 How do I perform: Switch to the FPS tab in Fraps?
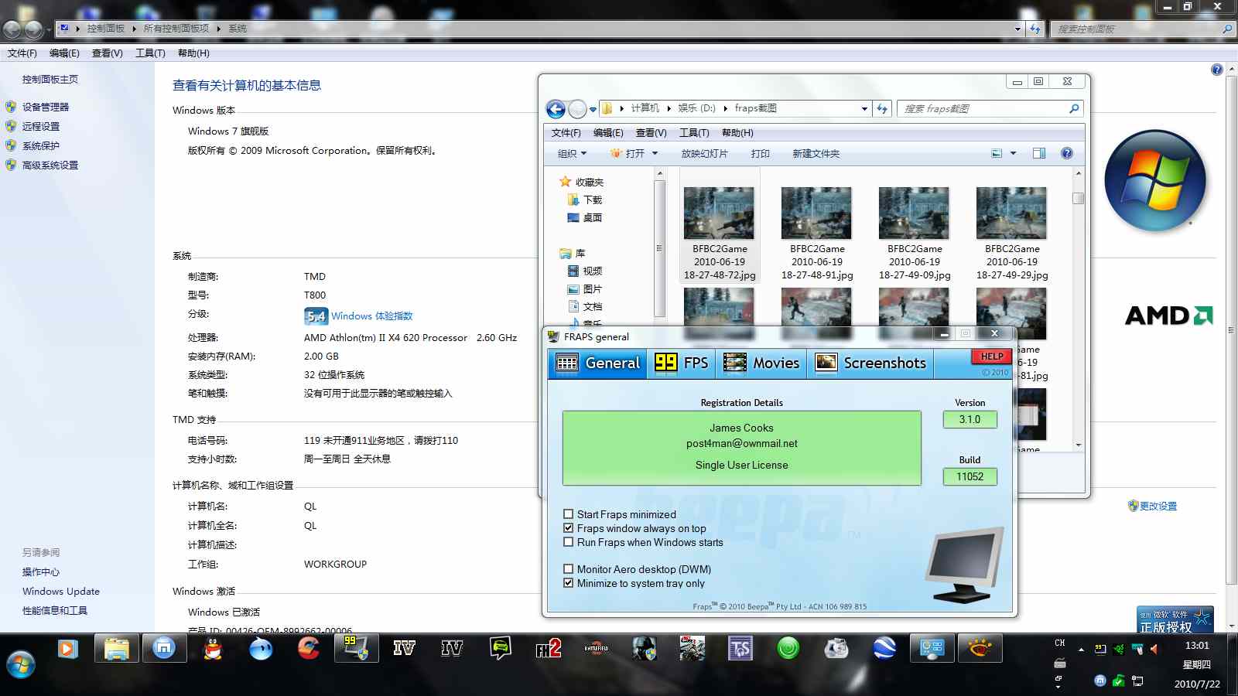coord(681,363)
